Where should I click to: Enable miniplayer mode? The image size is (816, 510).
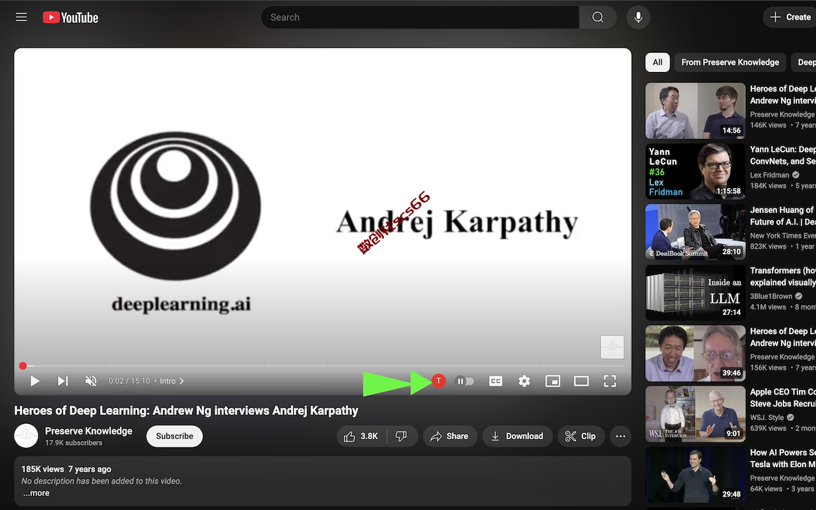click(553, 381)
